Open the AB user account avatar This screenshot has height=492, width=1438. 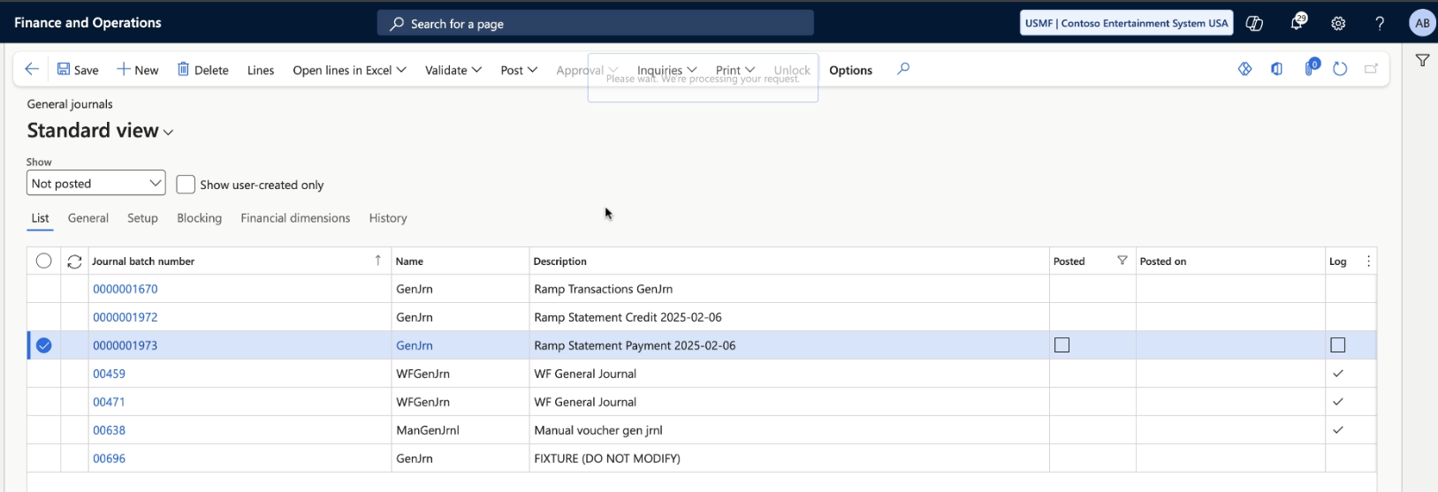1422,23
